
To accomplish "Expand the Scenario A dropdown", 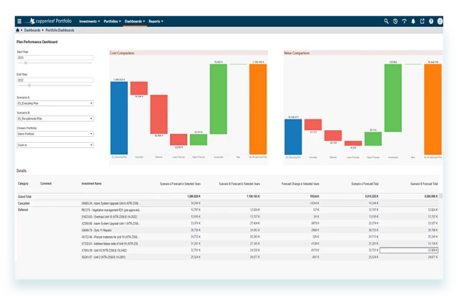I will tap(55, 103).
